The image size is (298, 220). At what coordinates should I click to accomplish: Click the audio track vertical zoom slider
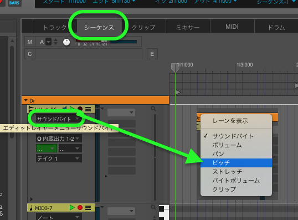pos(155,157)
